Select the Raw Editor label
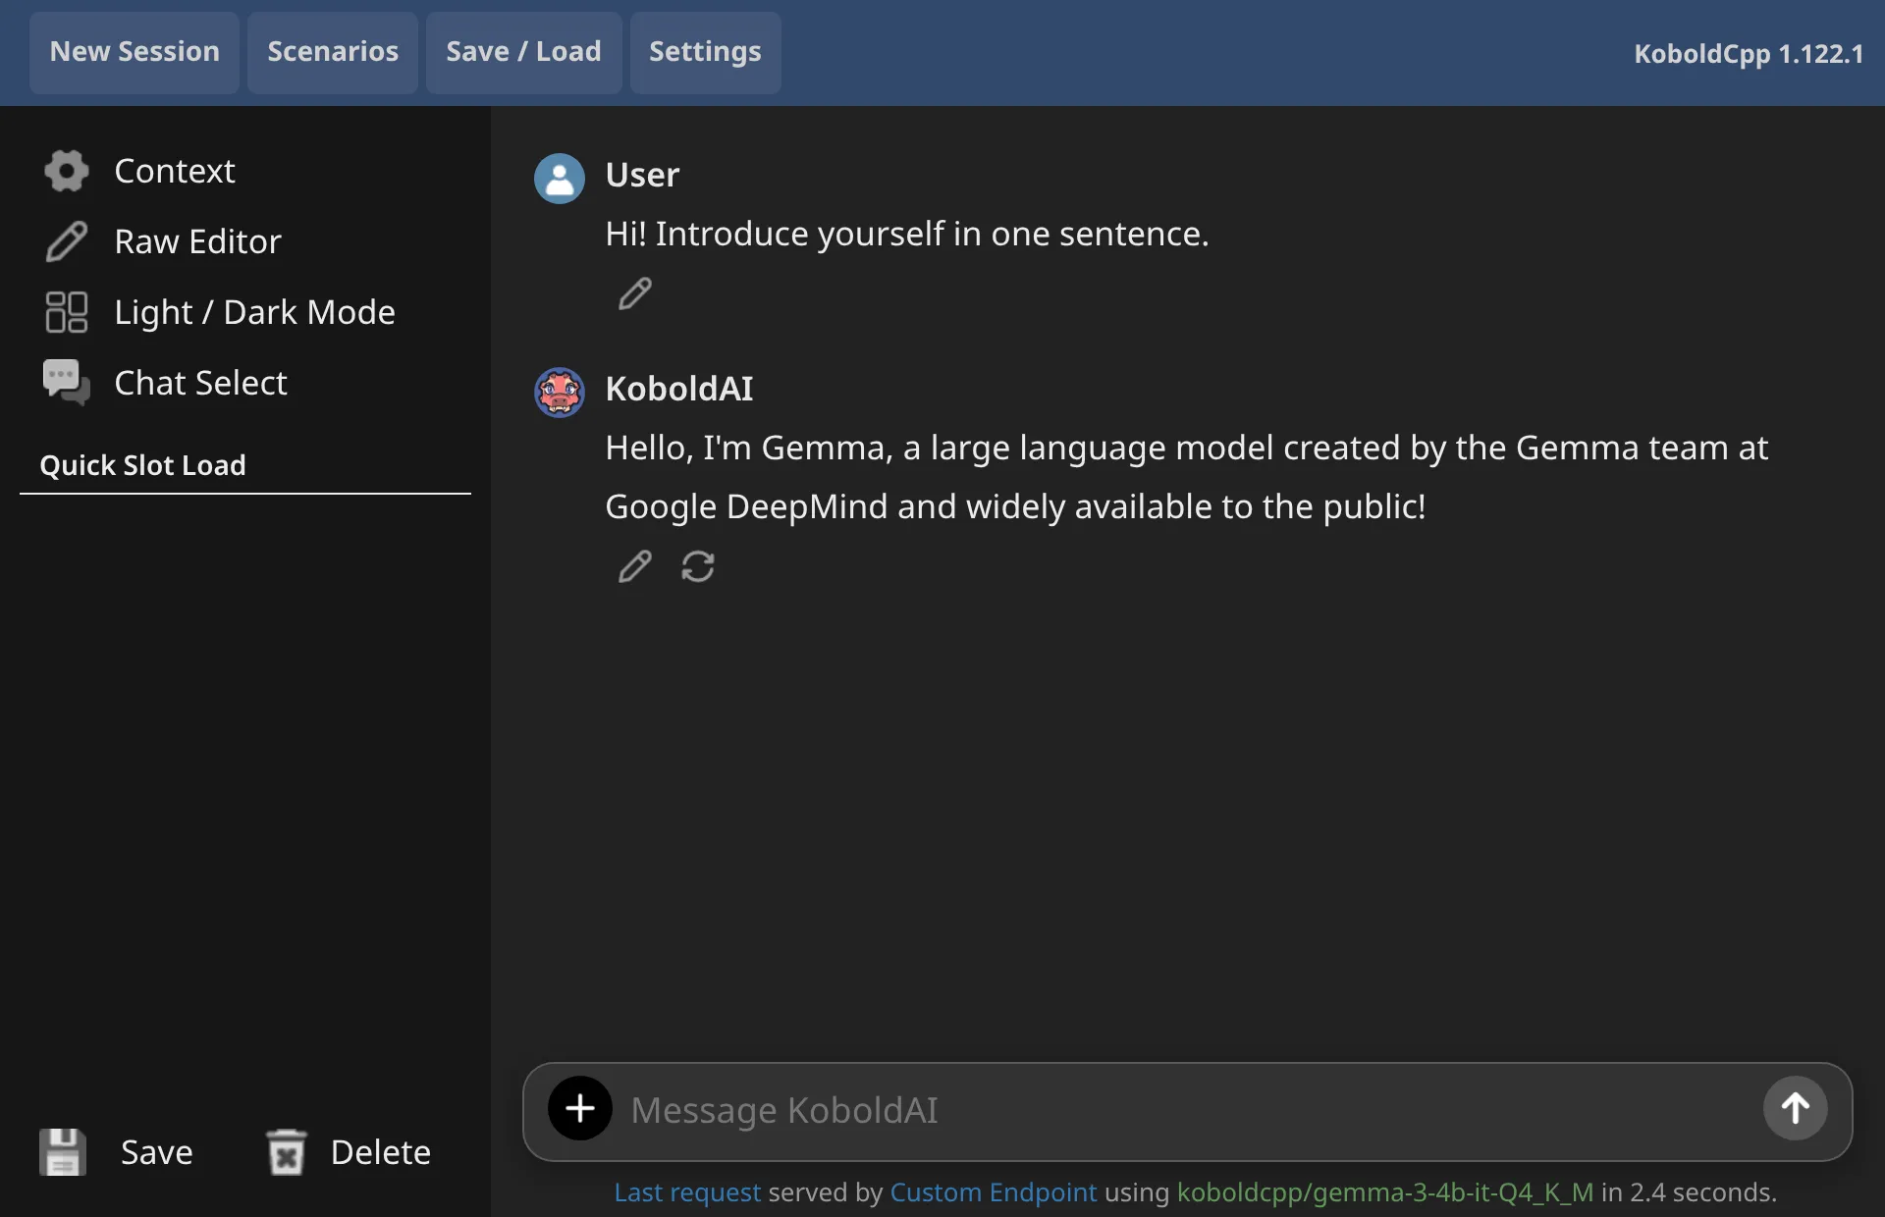This screenshot has height=1217, width=1885. coord(197,241)
